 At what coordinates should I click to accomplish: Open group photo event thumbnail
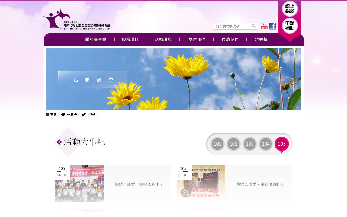click(80, 184)
